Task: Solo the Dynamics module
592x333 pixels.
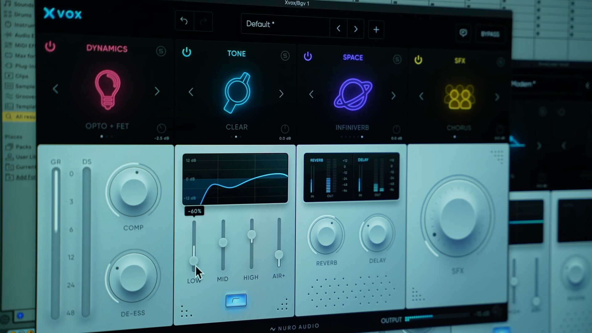Action: (161, 51)
